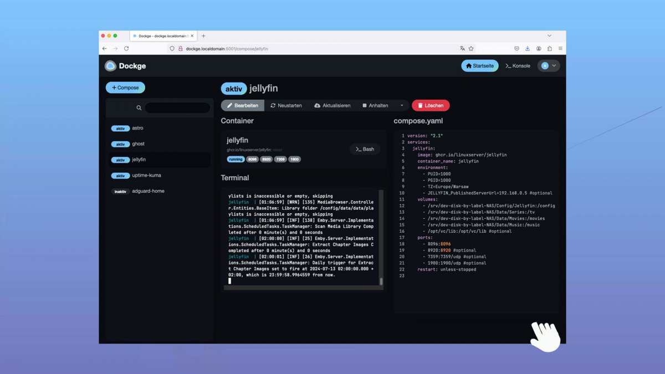Viewport: 665px width, 374px height.
Task: Click Bearbeiten to edit the stack
Action: click(x=243, y=105)
